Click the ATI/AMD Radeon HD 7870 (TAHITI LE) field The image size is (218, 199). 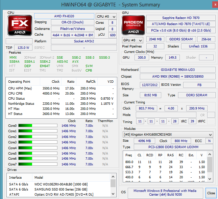pyautogui.click(x=181, y=24)
